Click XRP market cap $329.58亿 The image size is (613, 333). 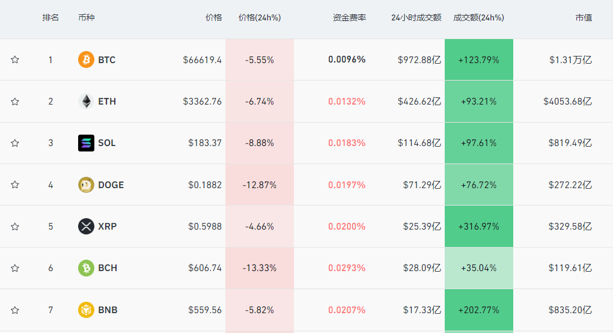(570, 226)
